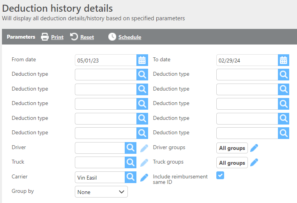The height and width of the screenshot is (203, 297).
Task: Click into the Carrier text field
Action: pyautogui.click(x=99, y=177)
